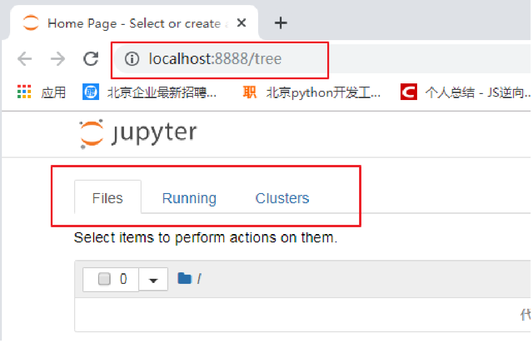Open a new browser tab with plus button

281,23
